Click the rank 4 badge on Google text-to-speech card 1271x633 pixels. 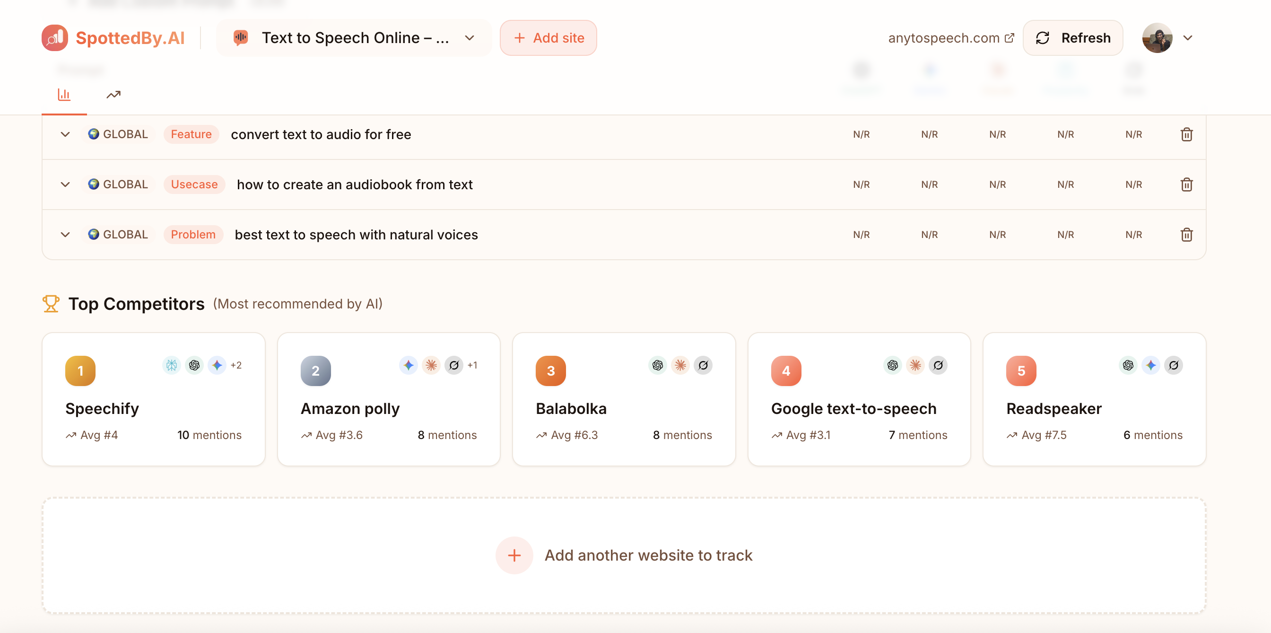point(786,371)
